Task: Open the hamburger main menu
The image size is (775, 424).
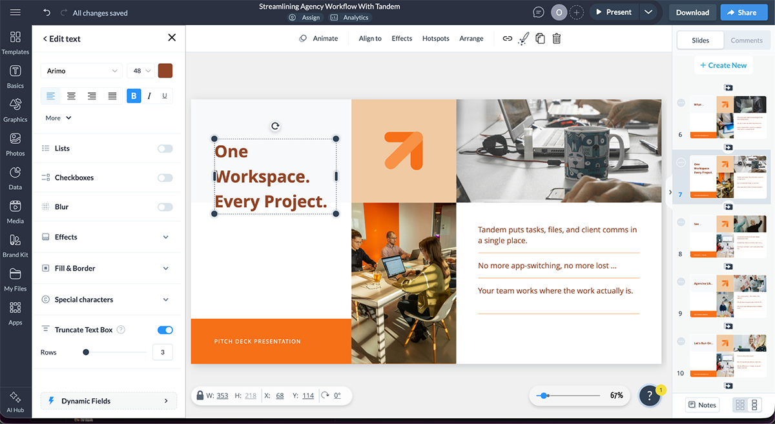Action: [x=15, y=12]
